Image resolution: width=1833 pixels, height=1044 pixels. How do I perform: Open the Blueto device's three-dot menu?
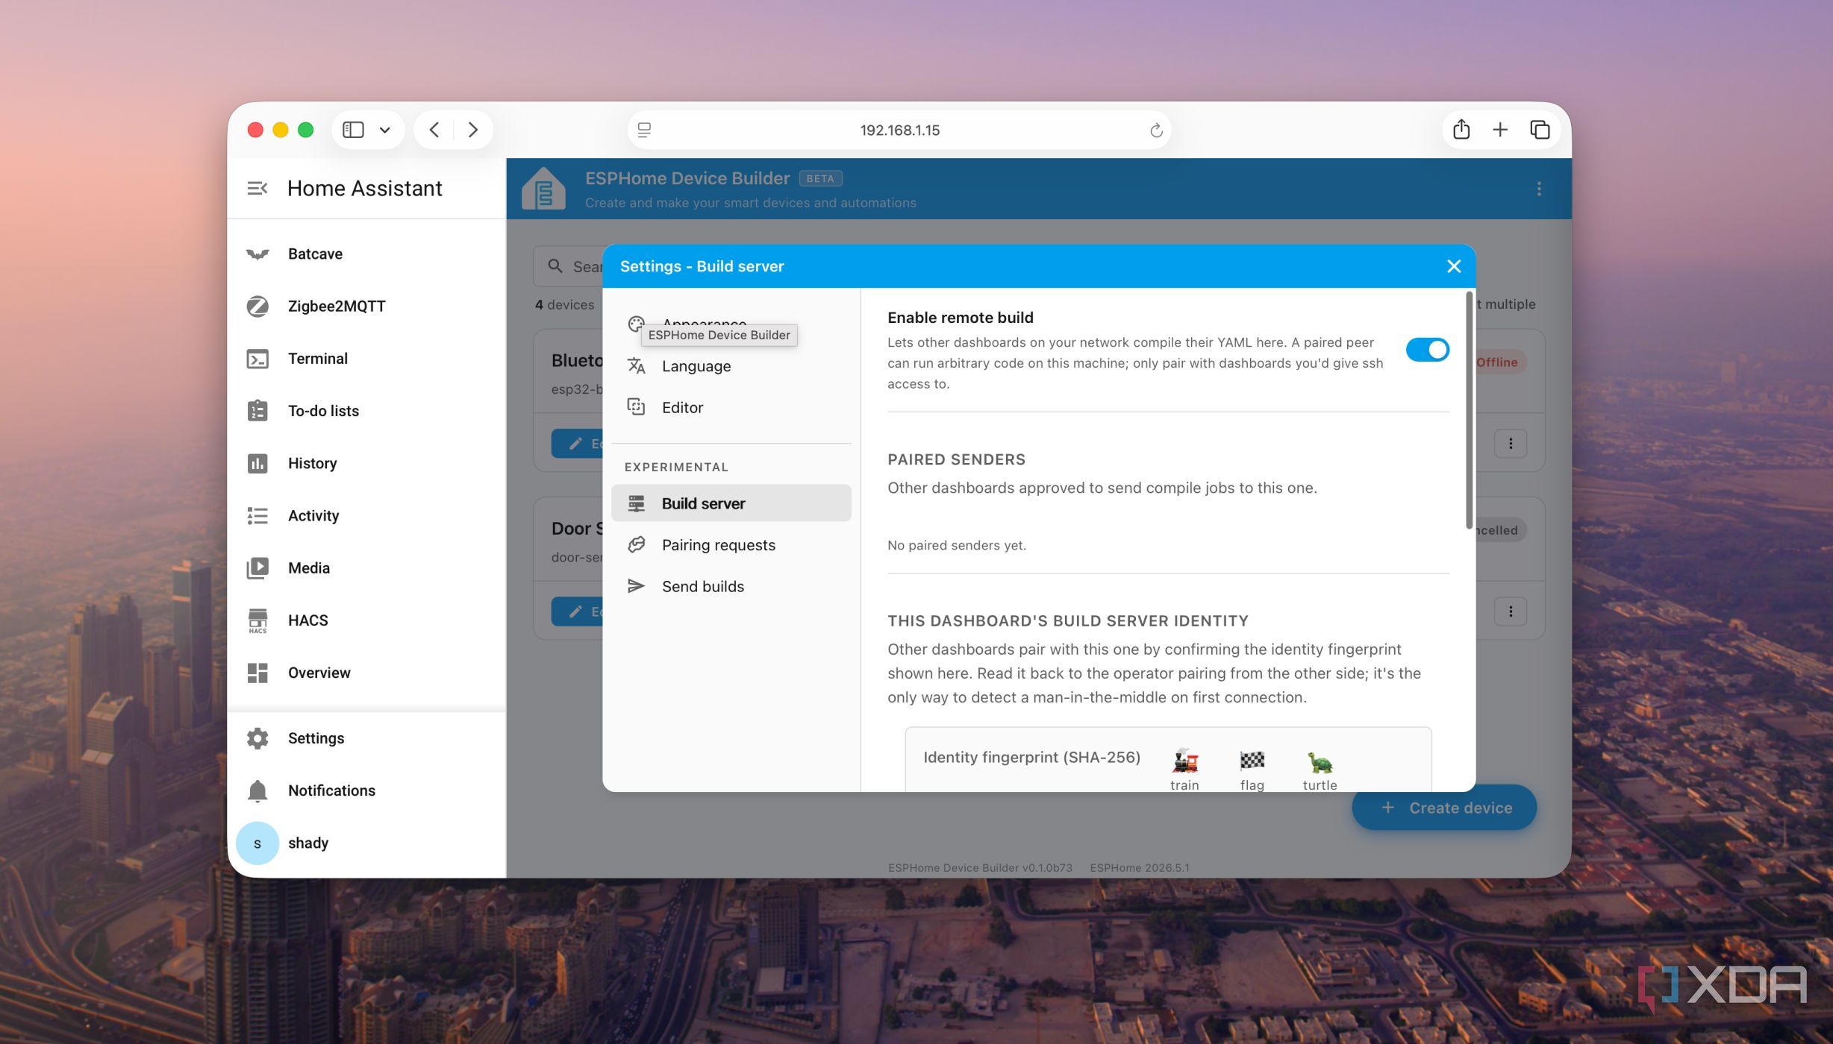pyautogui.click(x=1511, y=444)
